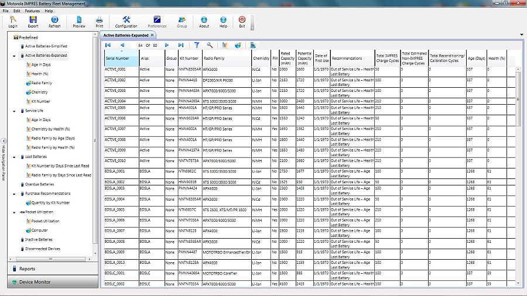
Task: Open the Reports panel
Action: [53, 269]
